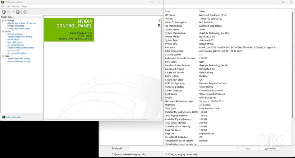The image size is (295, 158).
Task: Collapse the Display tree node
Action: coord(3,31)
